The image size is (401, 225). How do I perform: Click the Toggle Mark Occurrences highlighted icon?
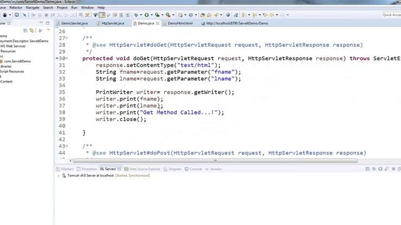[102, 15]
